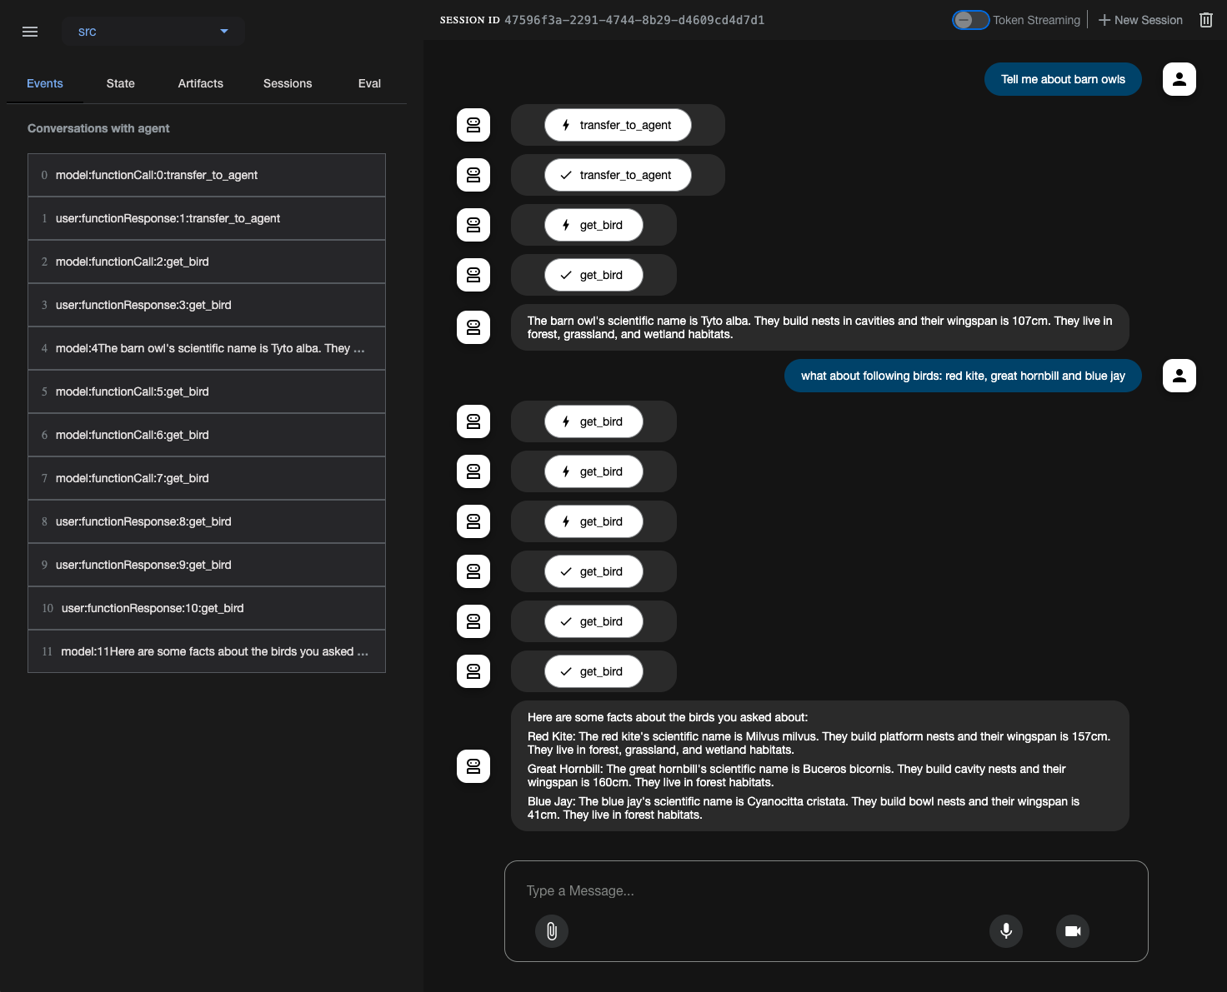Focus the Type a Message input field
Image resolution: width=1227 pixels, height=992 pixels.
pyautogui.click(x=825, y=890)
